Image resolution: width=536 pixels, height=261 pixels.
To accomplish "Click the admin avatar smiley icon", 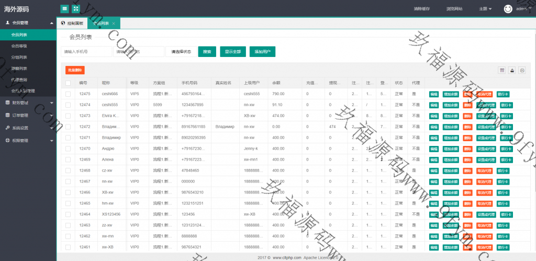I will coord(508,8).
